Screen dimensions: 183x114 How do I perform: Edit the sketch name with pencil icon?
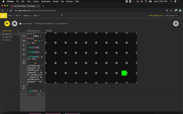click(x=55, y=23)
